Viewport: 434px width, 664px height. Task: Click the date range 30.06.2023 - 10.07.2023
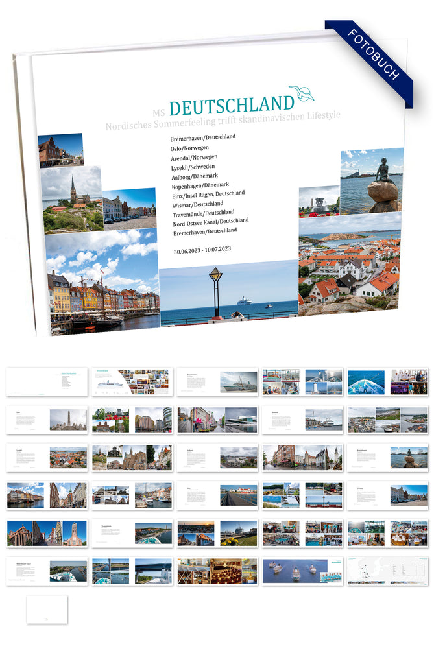pos(202,250)
